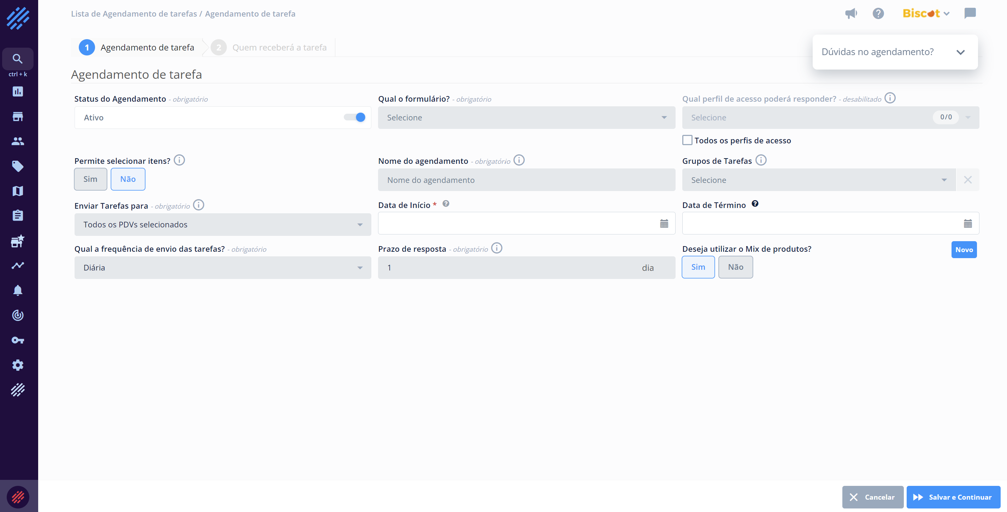Open the search icon in sidebar
Image resolution: width=1007 pixels, height=512 pixels.
[x=18, y=59]
